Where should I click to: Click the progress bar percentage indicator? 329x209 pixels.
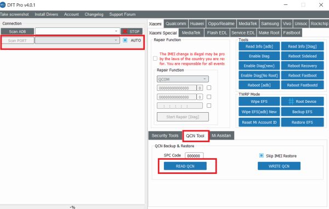click(72, 207)
